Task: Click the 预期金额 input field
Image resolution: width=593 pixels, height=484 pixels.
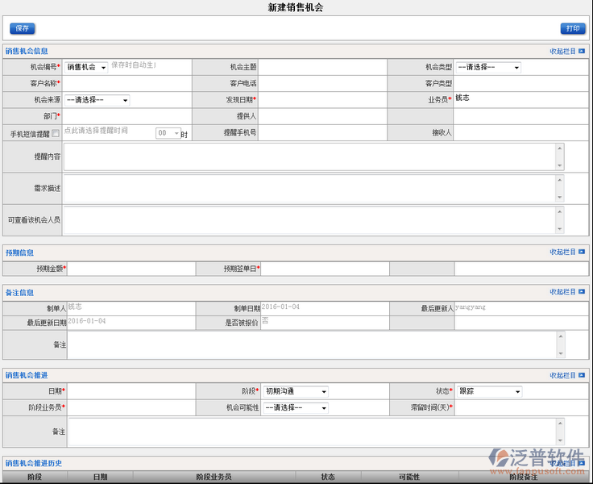Action: [131, 269]
